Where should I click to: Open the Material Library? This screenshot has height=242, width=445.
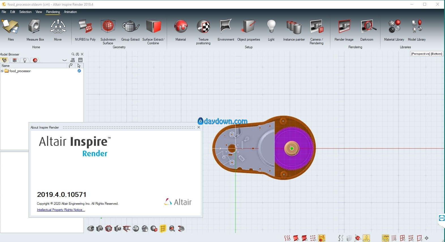pos(394,30)
